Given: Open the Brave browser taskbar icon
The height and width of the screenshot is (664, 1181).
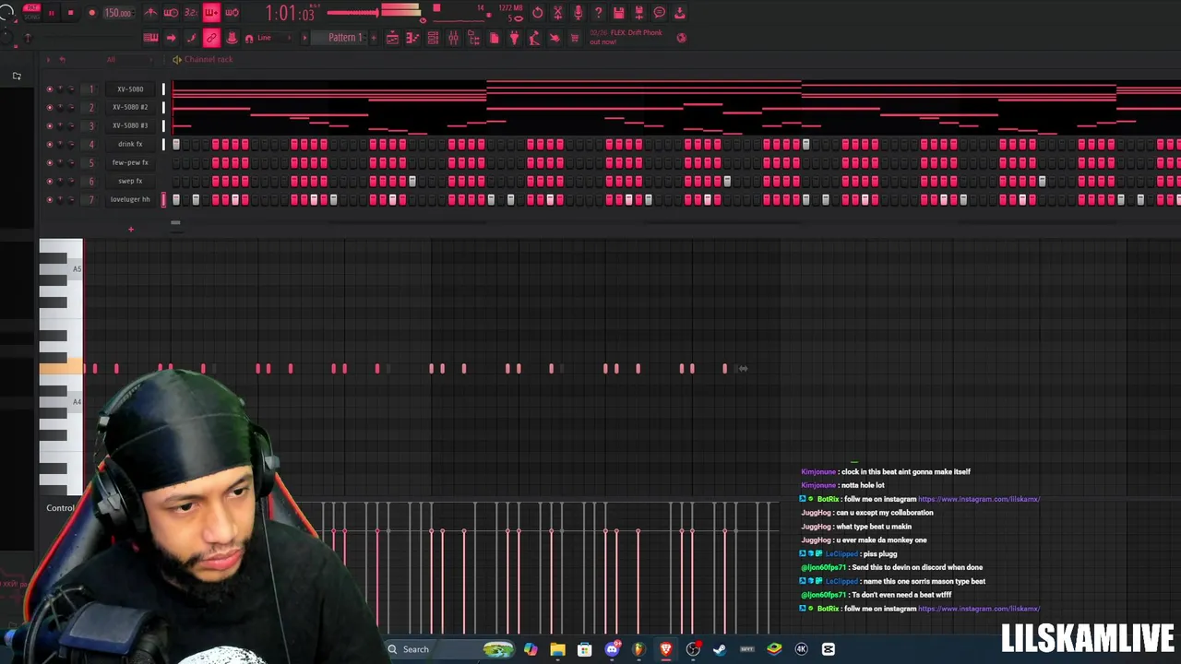Looking at the screenshot, I should tap(665, 649).
